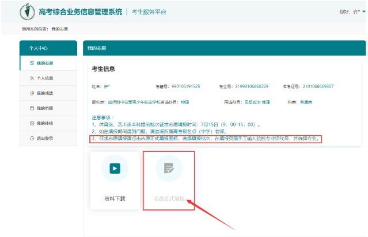Click the 我的志愿 sidebar icon
Viewport: 368px width, 237px height.
tap(32, 63)
